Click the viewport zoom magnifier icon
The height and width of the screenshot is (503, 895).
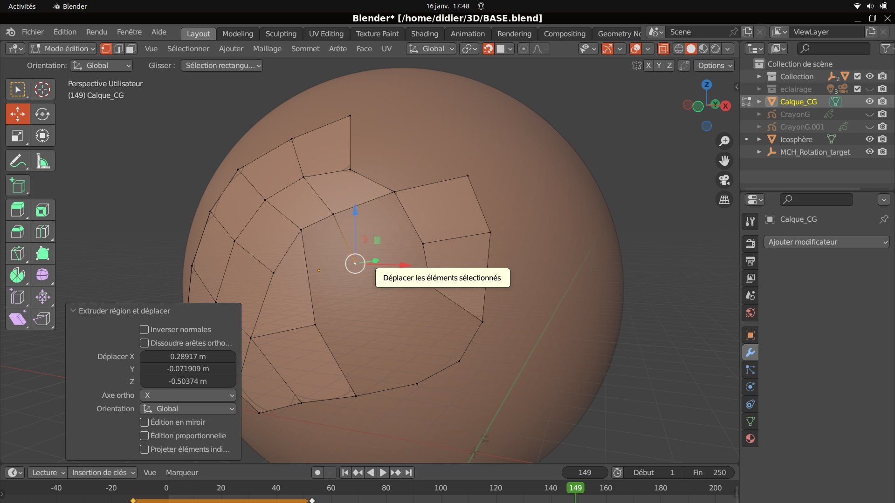[x=724, y=141]
